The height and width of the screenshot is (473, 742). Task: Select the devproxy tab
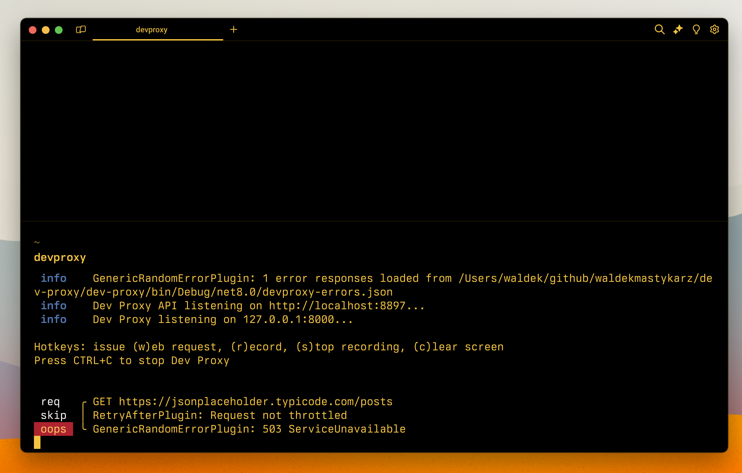point(152,29)
